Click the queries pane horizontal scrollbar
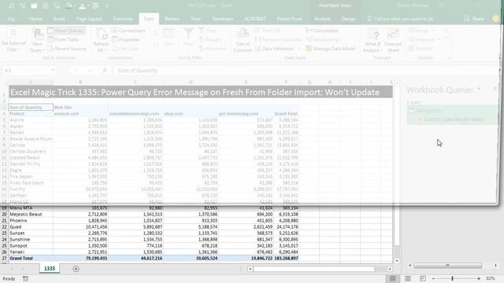504x283 pixels. 448,266
